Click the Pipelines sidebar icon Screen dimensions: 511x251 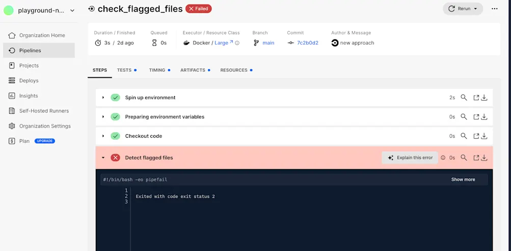pyautogui.click(x=12, y=50)
